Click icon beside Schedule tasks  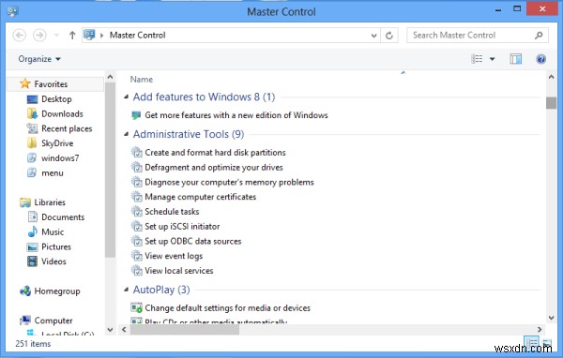(x=136, y=212)
